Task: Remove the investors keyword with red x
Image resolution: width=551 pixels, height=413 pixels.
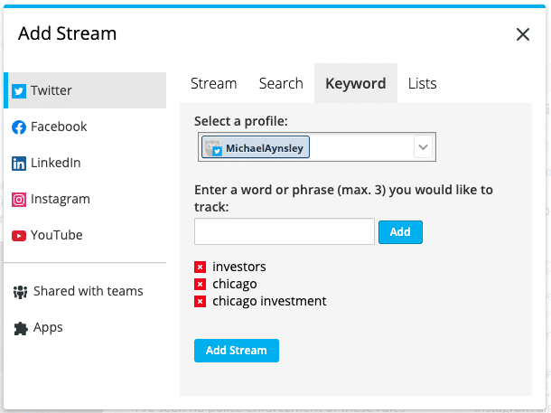Action: (200, 268)
